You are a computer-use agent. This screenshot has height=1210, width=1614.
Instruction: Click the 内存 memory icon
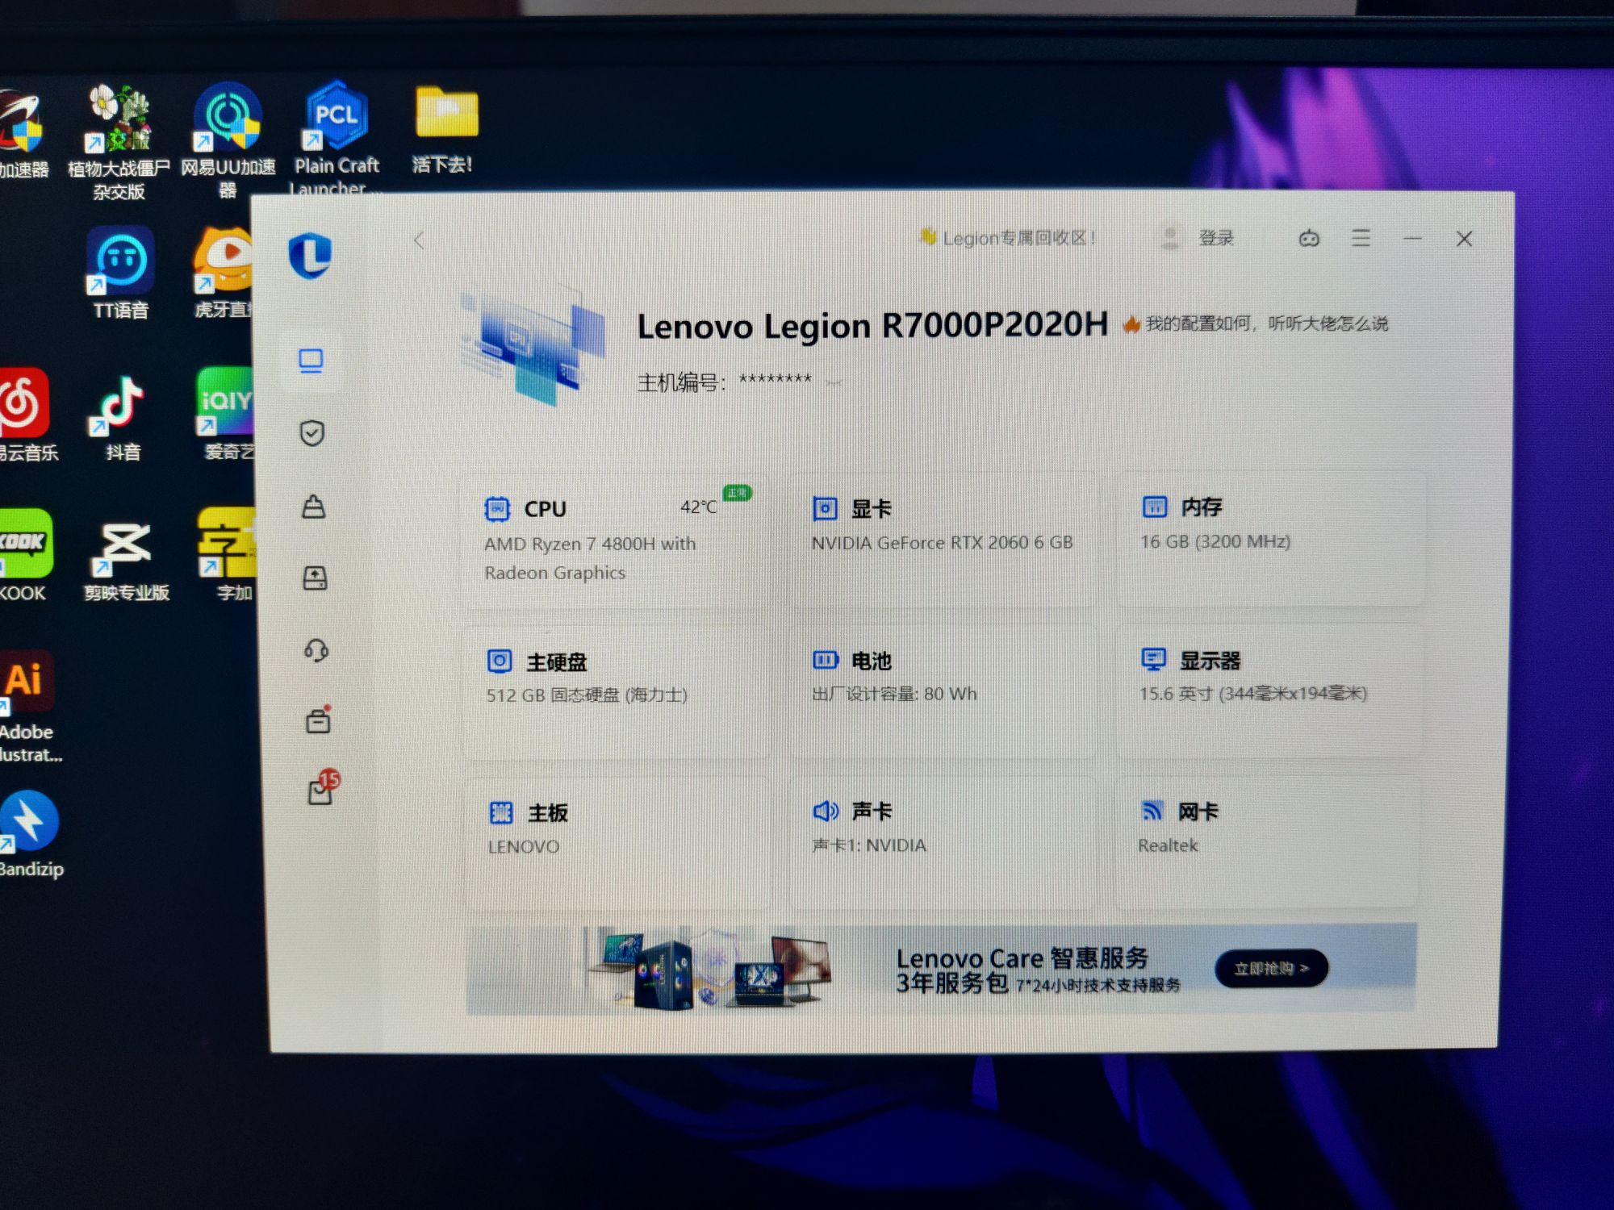1155,507
